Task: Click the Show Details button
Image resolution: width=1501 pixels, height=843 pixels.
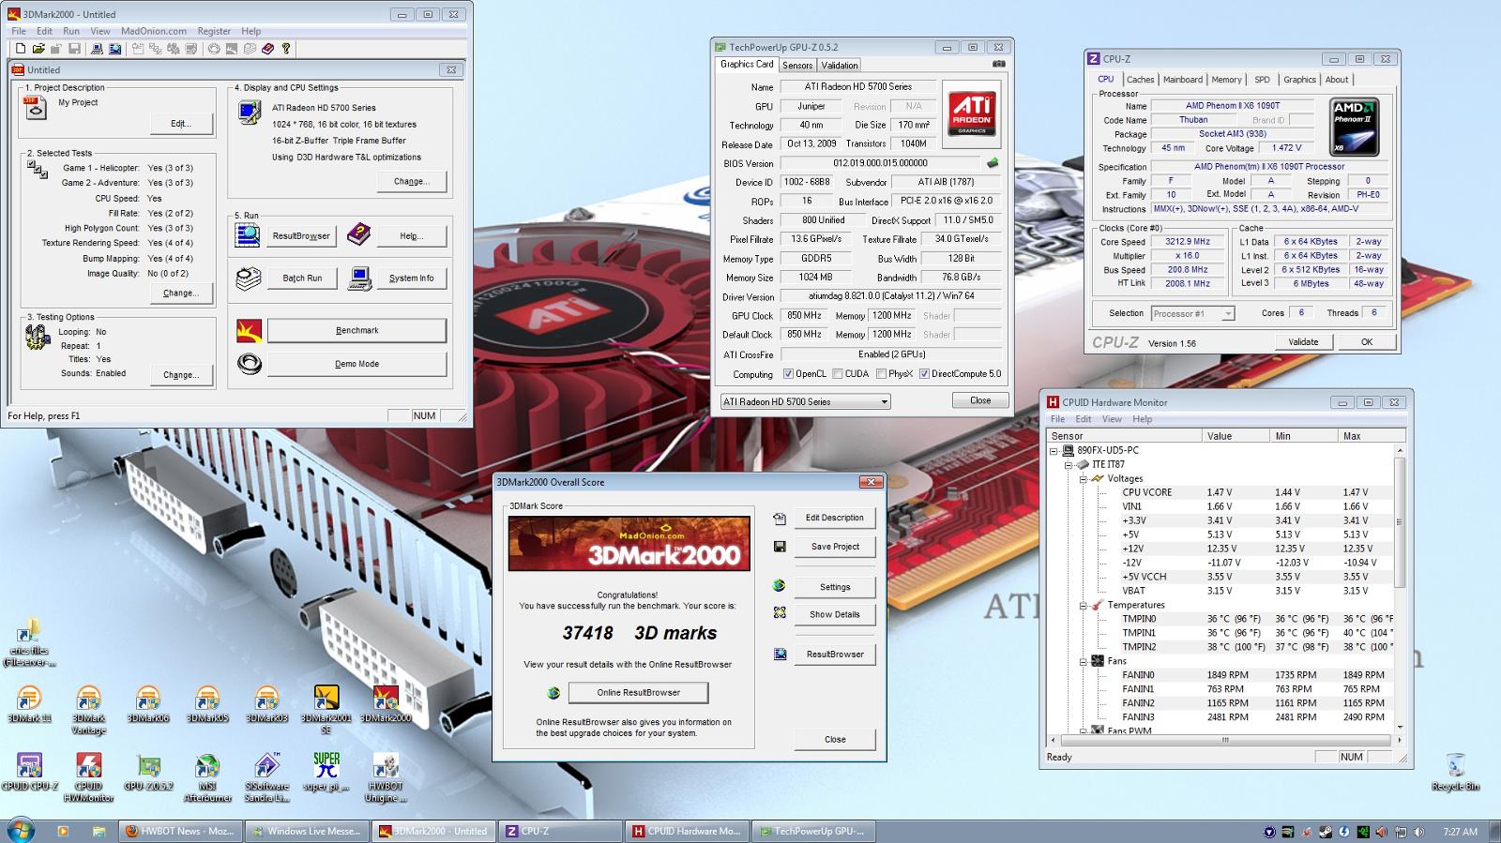Action: tap(834, 615)
